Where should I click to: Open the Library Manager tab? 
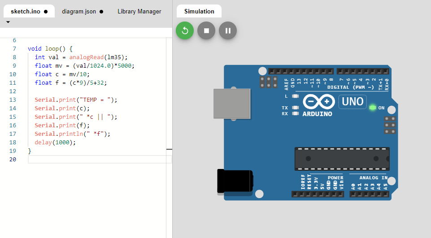coord(139,12)
